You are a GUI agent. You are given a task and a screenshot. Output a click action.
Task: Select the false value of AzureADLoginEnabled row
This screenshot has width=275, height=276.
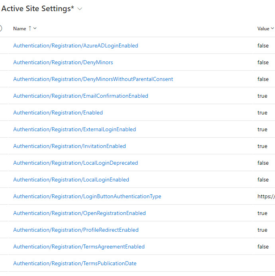pyautogui.click(x=263, y=45)
